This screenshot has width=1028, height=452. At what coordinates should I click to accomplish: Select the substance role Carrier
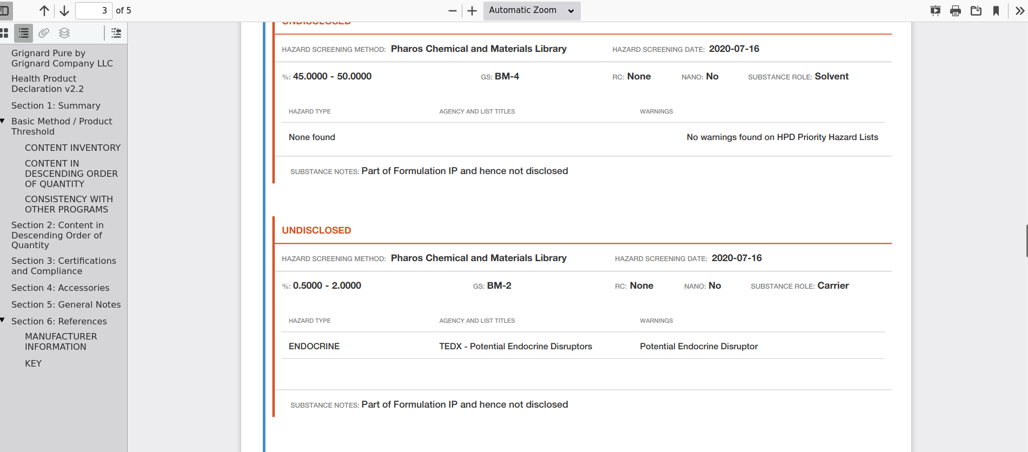click(833, 285)
